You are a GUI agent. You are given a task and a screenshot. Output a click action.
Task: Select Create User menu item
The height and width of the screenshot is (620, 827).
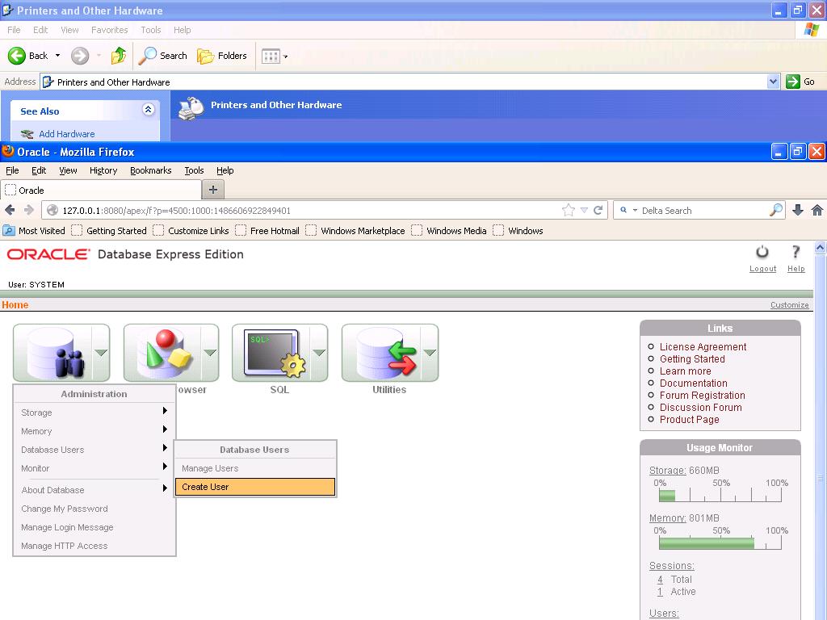255,487
